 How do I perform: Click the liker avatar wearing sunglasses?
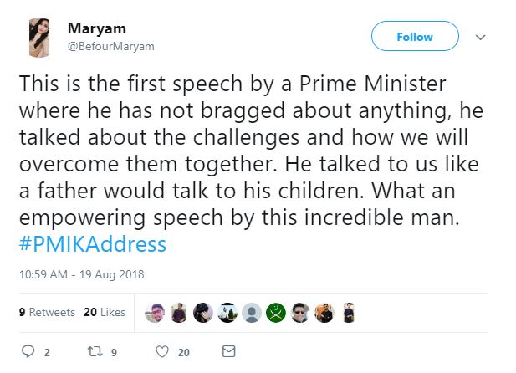click(x=301, y=313)
